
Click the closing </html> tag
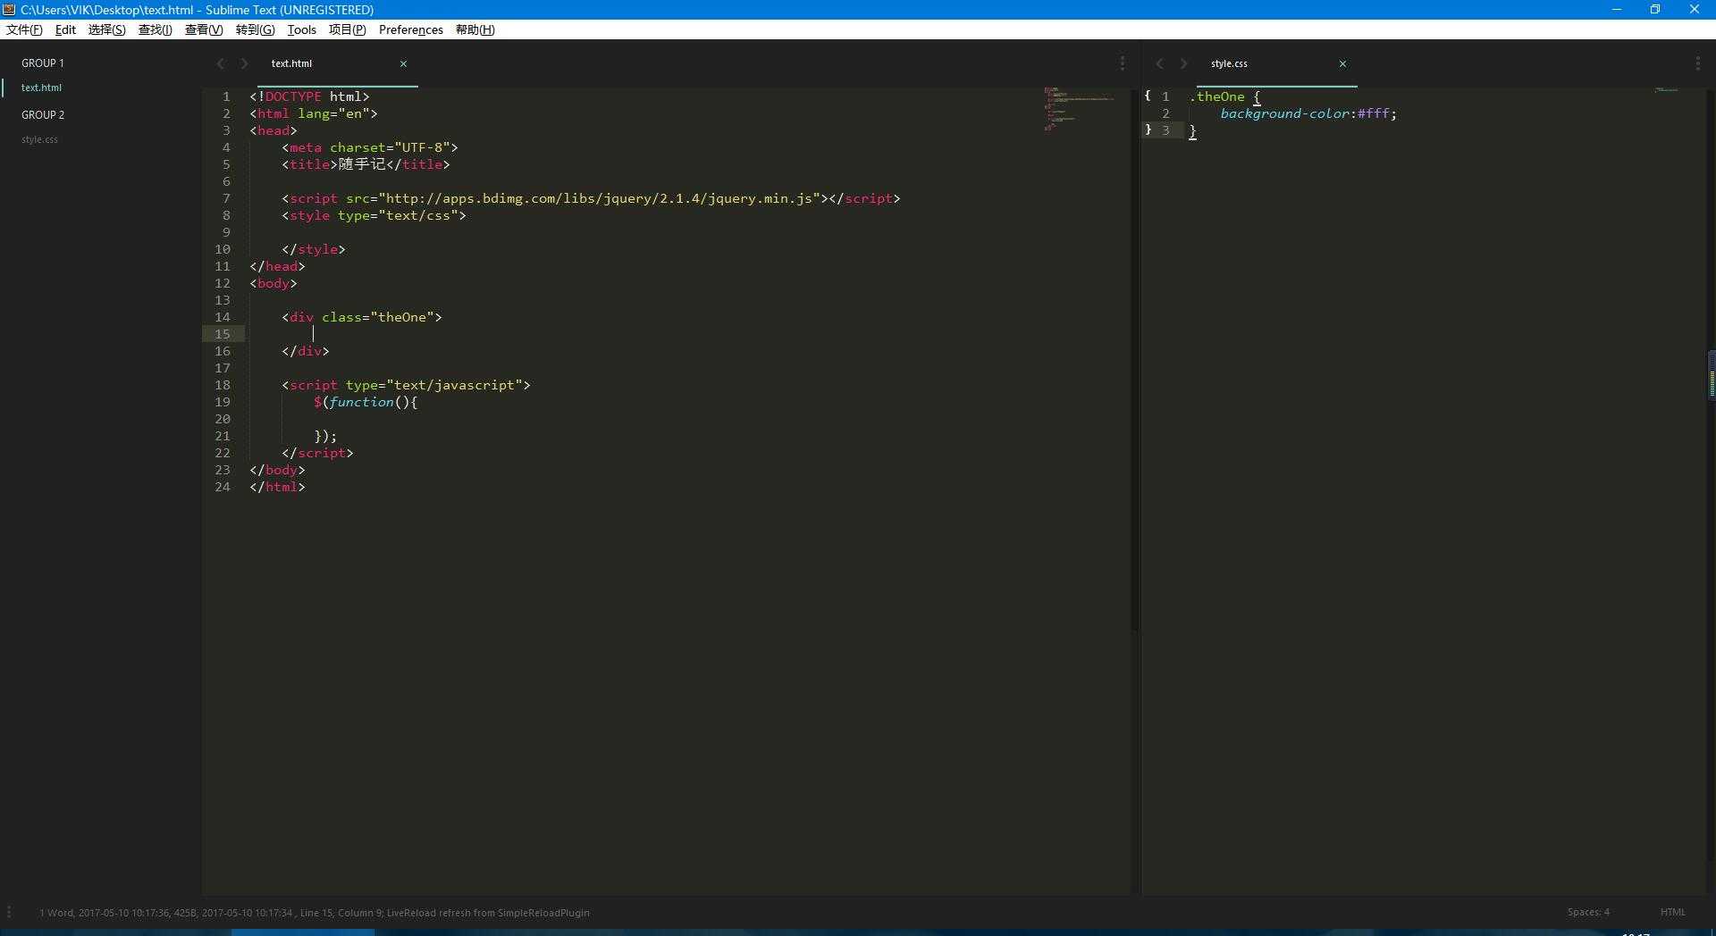point(277,487)
